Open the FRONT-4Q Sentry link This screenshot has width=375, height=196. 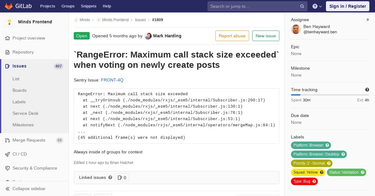[112, 80]
